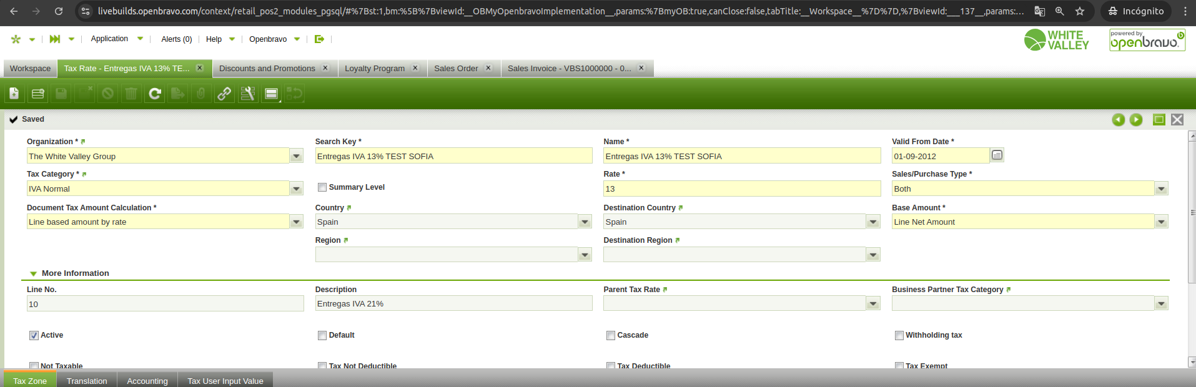Open the Translation subtab

pyautogui.click(x=87, y=381)
